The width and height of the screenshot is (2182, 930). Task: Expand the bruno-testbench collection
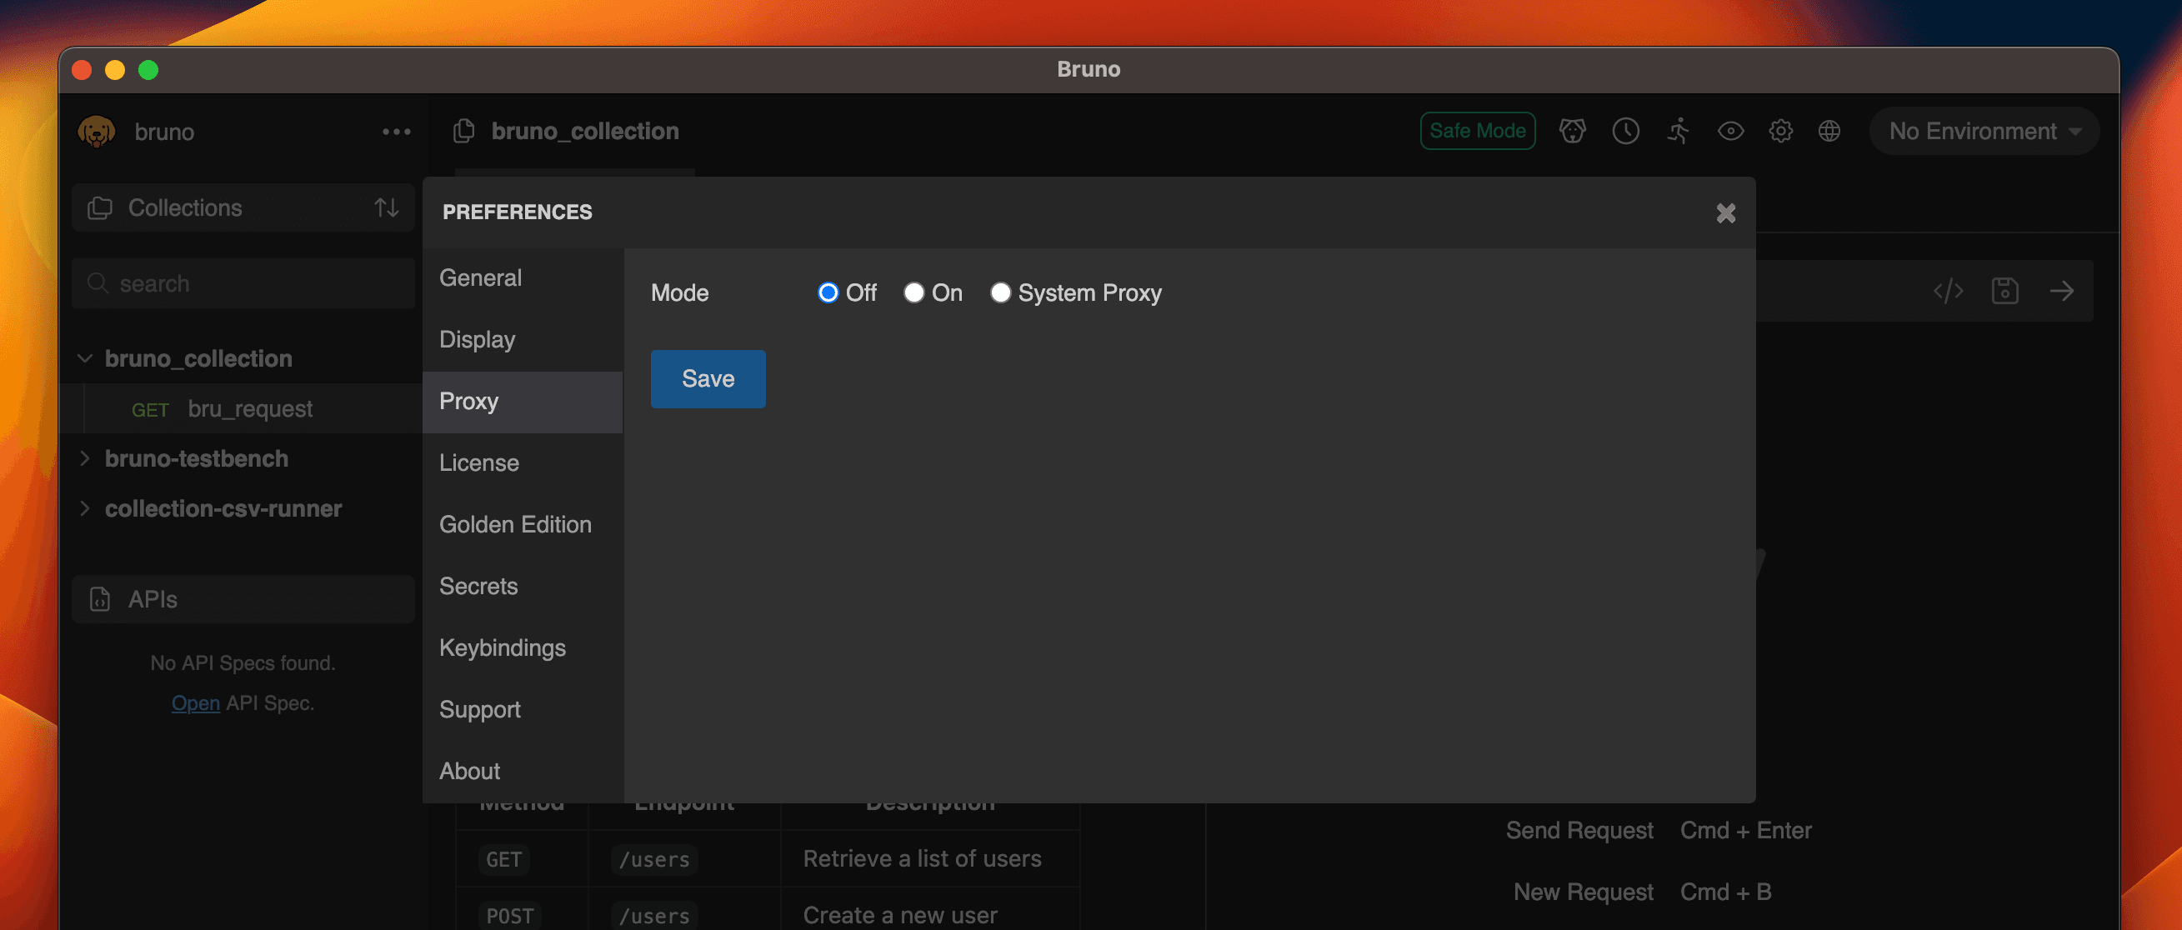tap(88, 457)
